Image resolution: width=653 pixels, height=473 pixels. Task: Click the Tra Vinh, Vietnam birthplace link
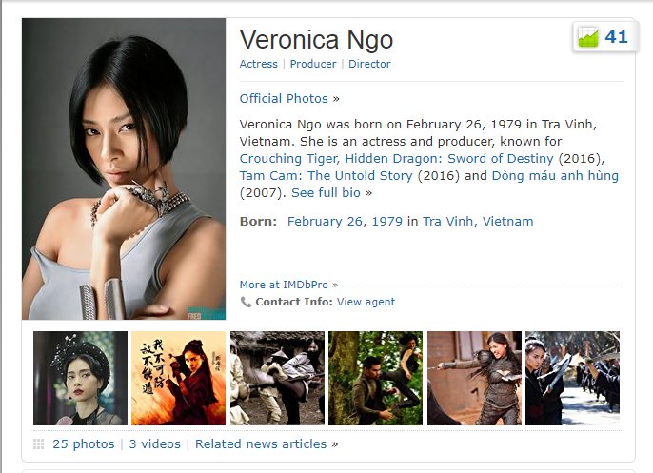pos(478,221)
